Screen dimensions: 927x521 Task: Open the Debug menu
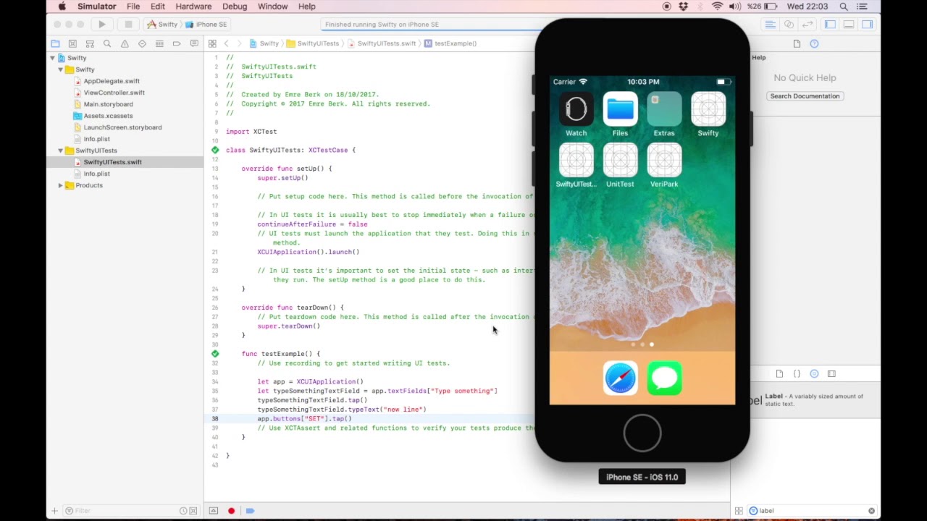(x=235, y=7)
